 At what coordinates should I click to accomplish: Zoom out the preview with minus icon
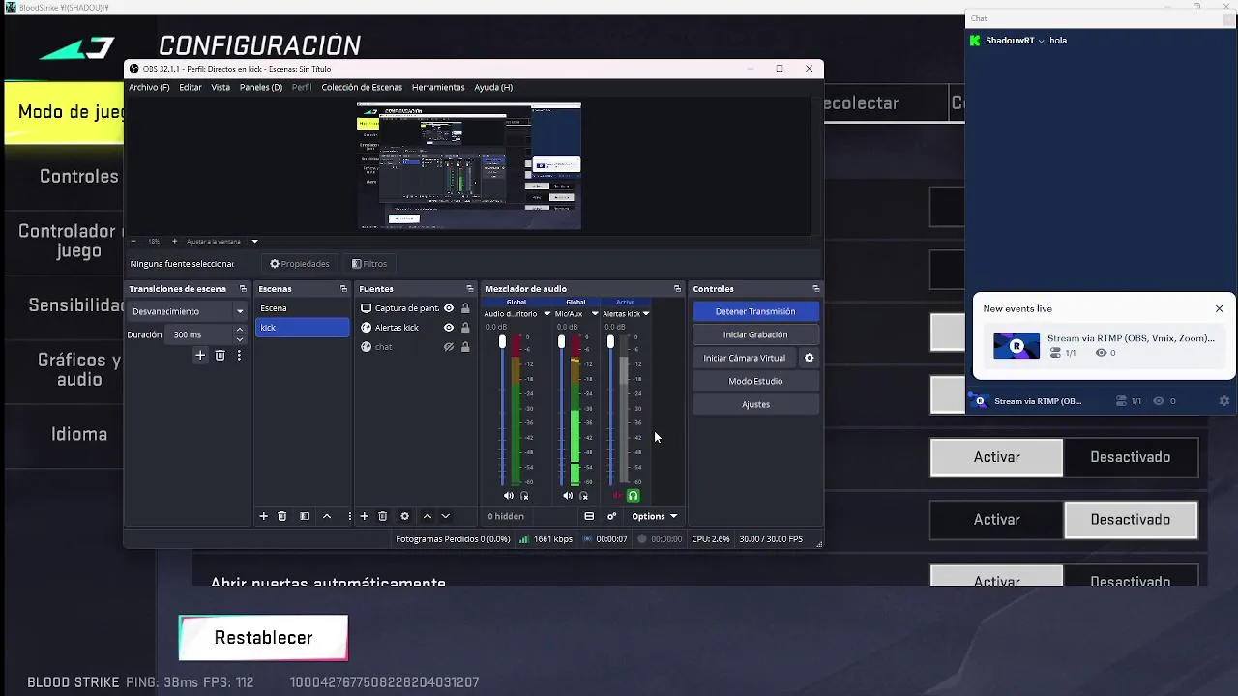135,241
